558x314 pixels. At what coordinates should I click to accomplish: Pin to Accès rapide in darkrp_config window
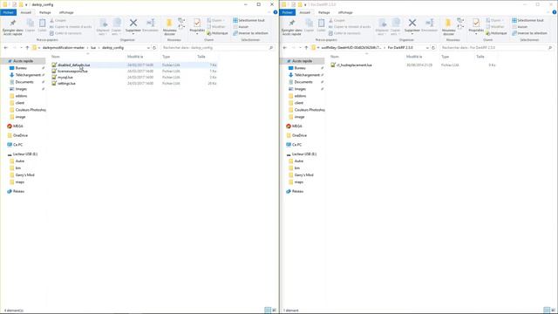tap(12, 27)
